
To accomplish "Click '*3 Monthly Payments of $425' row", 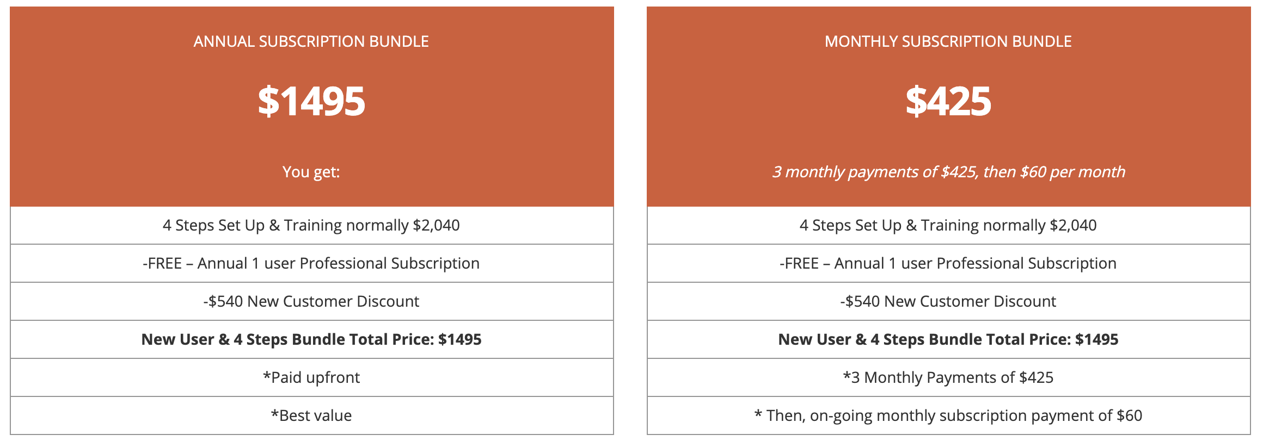I will click(949, 377).
